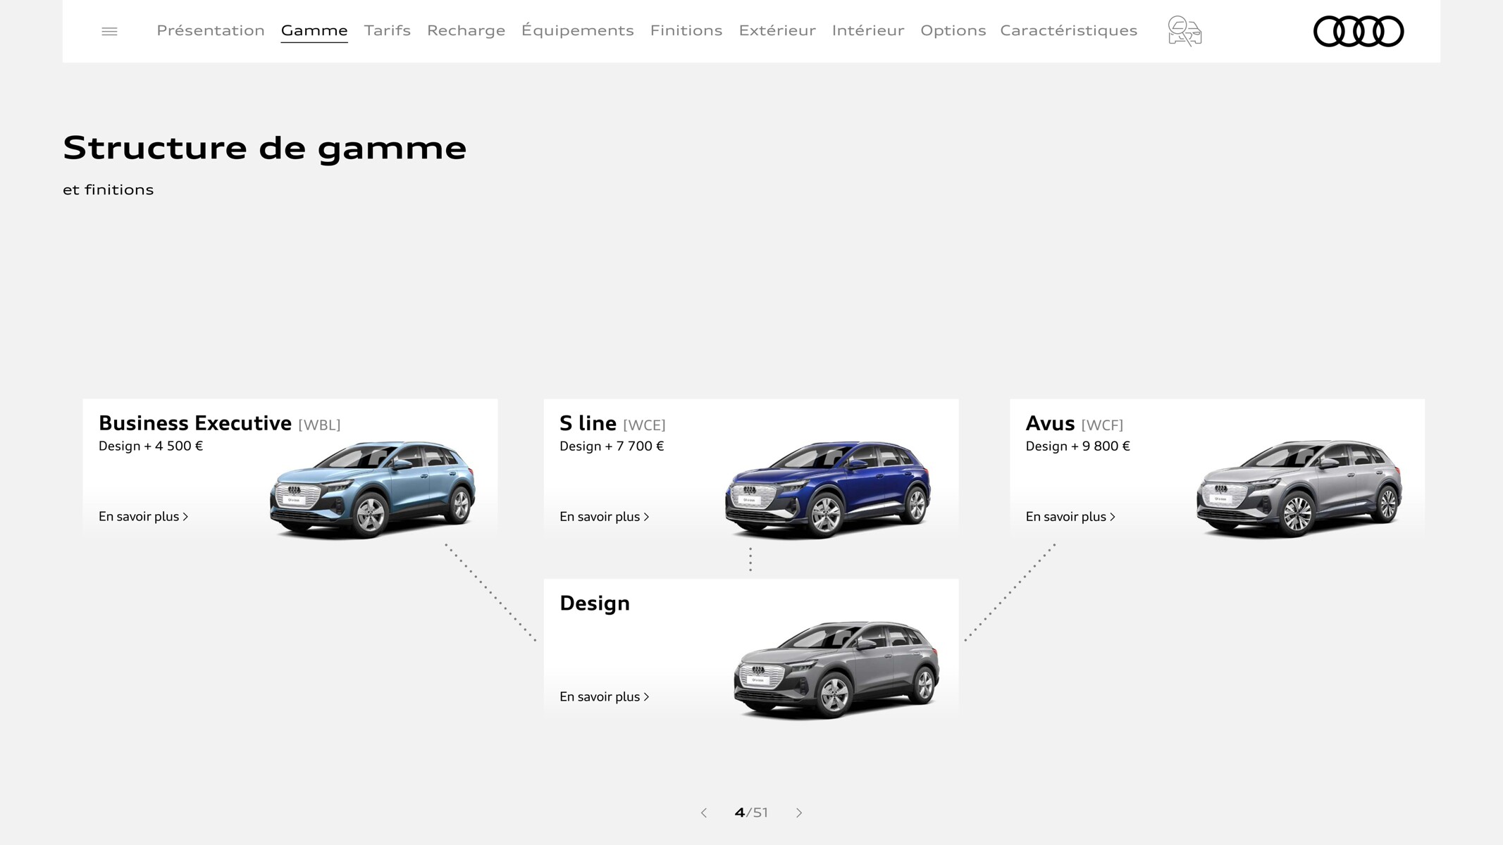
Task: Click the [WCE] code label
Action: click(x=644, y=425)
